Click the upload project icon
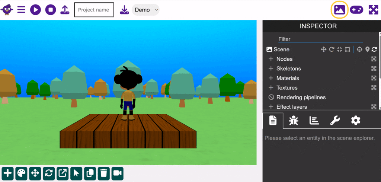This screenshot has width=381, height=182. click(65, 10)
